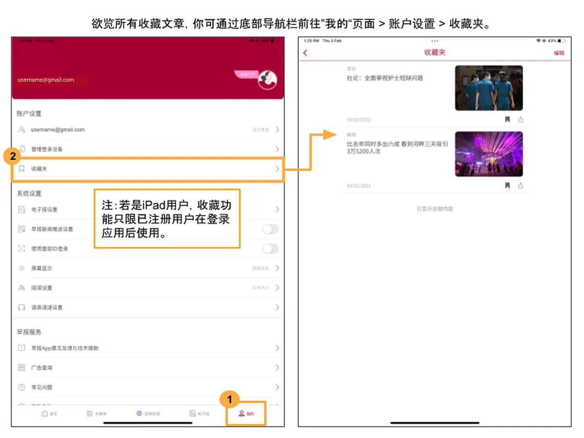Image resolution: width=584 pixels, height=438 pixels.
Task: Go back using the 收藏夹 page back arrow
Action: (x=305, y=53)
